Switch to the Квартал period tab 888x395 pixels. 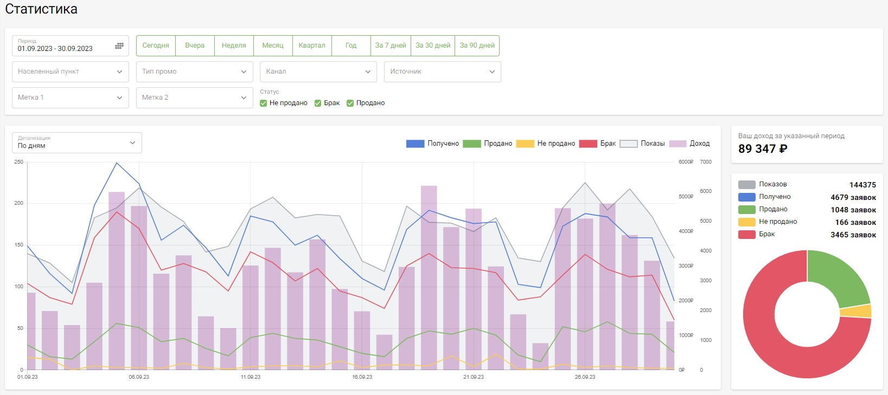pos(312,46)
